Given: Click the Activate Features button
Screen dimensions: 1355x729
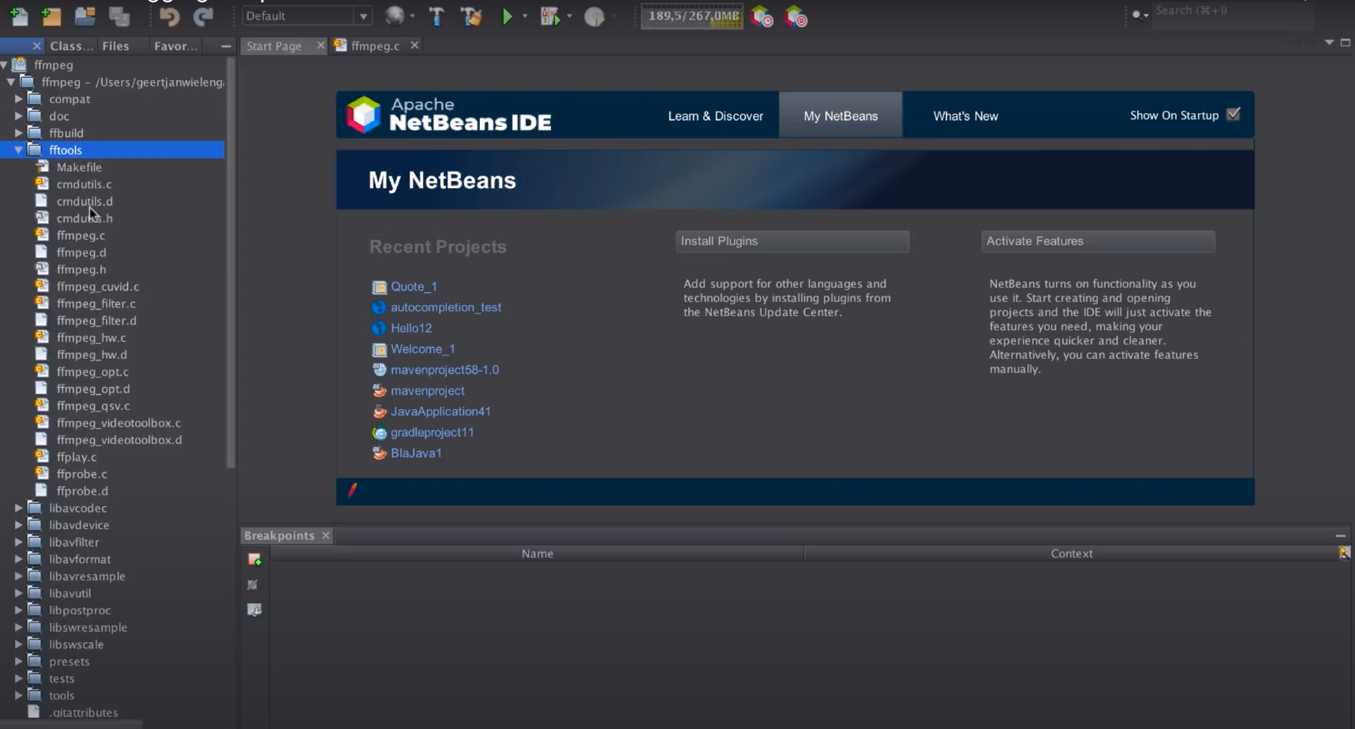Looking at the screenshot, I should tap(1098, 241).
